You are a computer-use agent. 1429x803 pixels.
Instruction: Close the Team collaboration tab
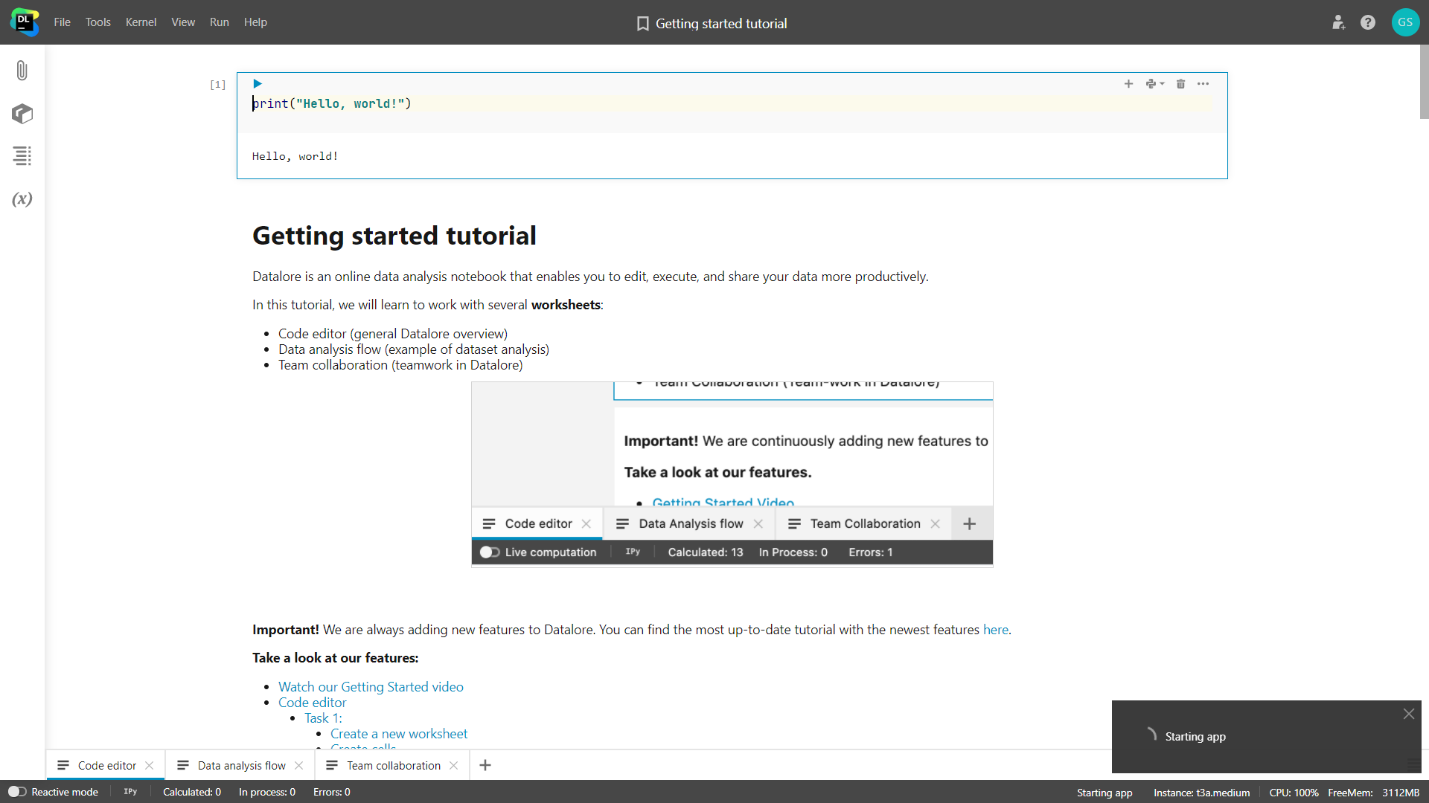click(454, 765)
